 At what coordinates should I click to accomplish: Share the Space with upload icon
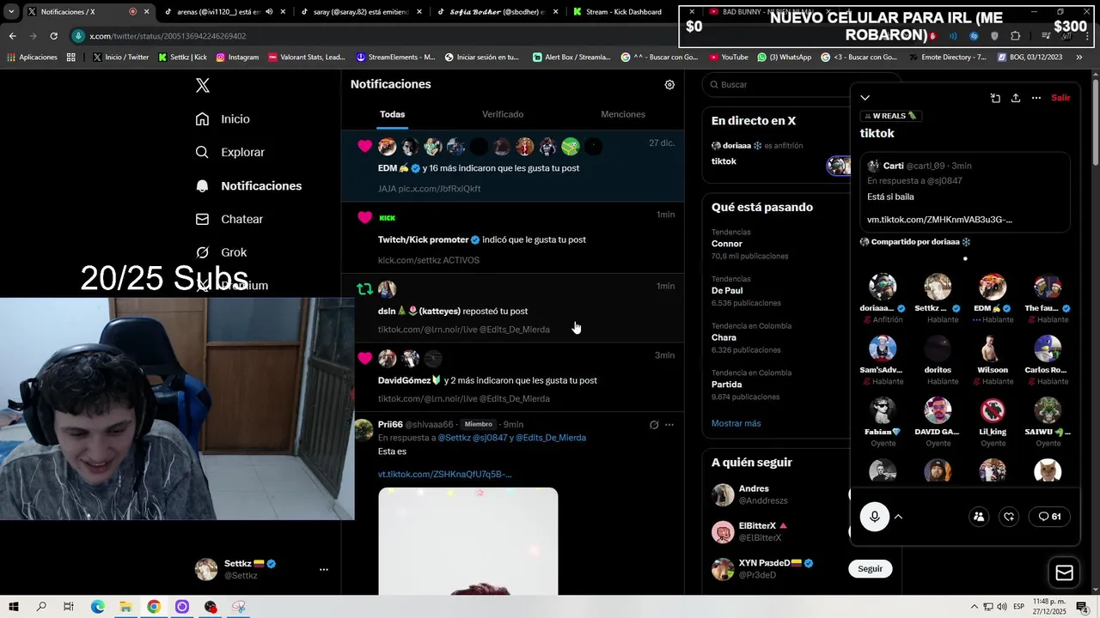1016,98
